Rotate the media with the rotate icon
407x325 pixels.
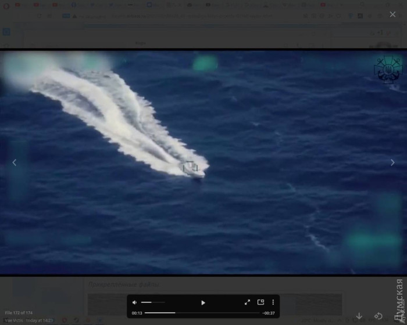pyautogui.click(x=378, y=316)
